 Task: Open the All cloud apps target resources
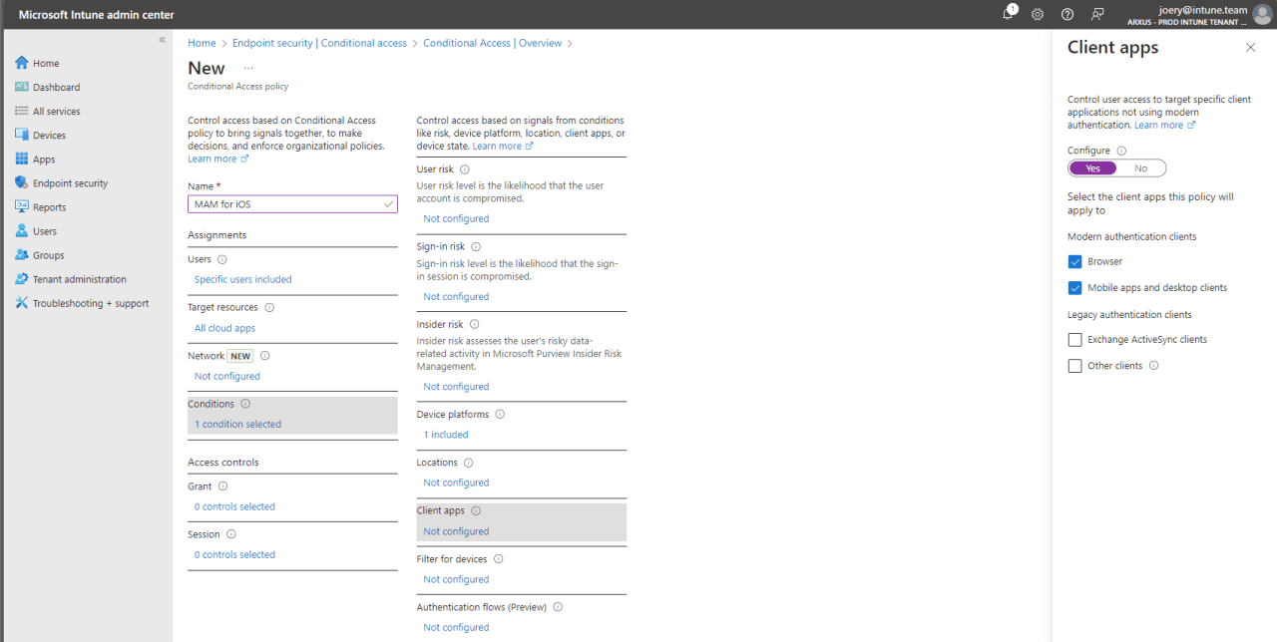[223, 327]
